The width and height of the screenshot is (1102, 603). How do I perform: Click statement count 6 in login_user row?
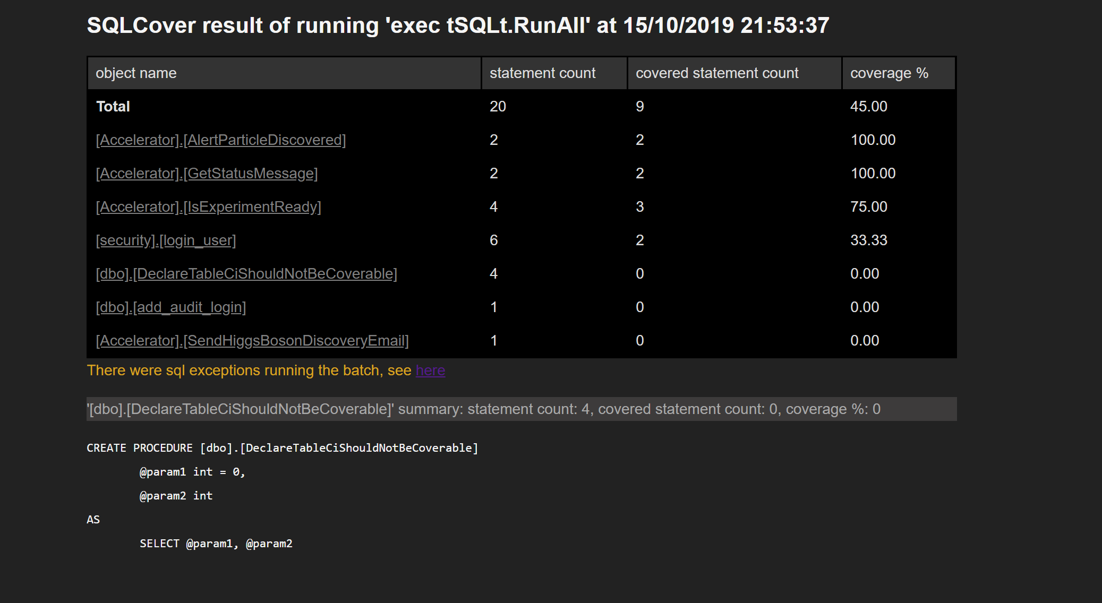(x=494, y=240)
